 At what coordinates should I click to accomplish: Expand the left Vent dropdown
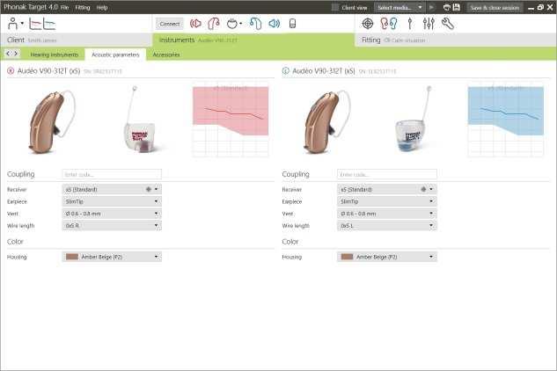tap(387, 214)
